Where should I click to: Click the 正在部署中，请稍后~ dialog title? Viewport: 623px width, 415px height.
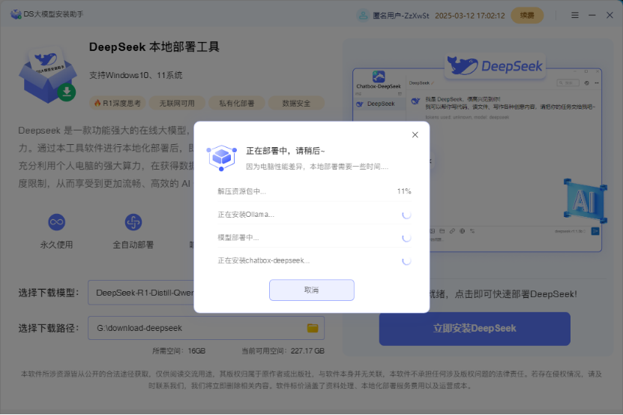click(286, 151)
